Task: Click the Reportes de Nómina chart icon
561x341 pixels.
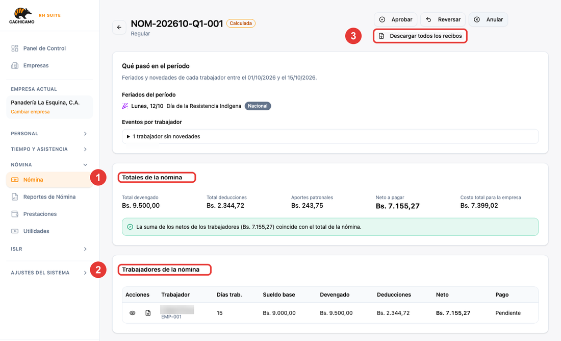Action: point(15,197)
